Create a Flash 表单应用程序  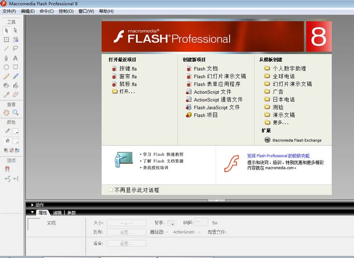pos(213,84)
